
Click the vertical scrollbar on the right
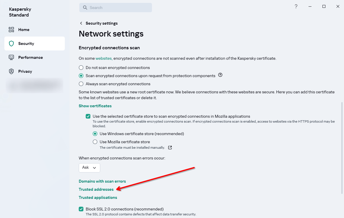[342, 148]
